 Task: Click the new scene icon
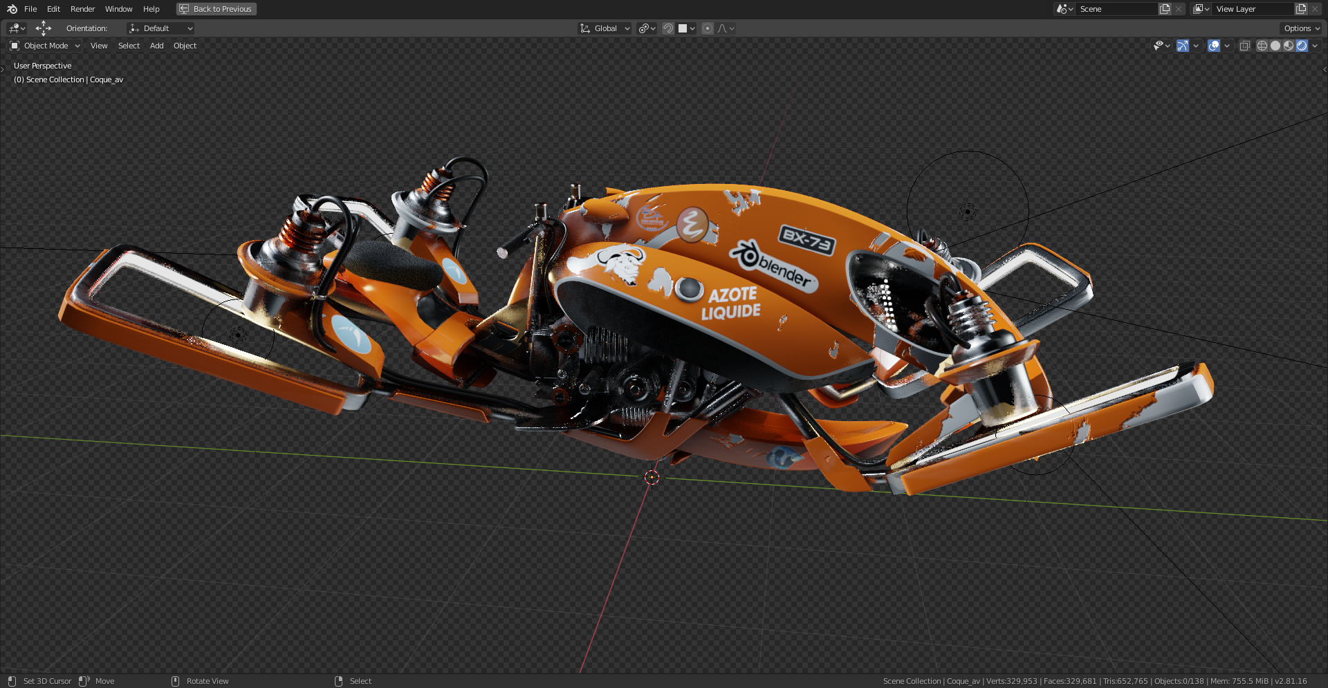[1165, 9]
